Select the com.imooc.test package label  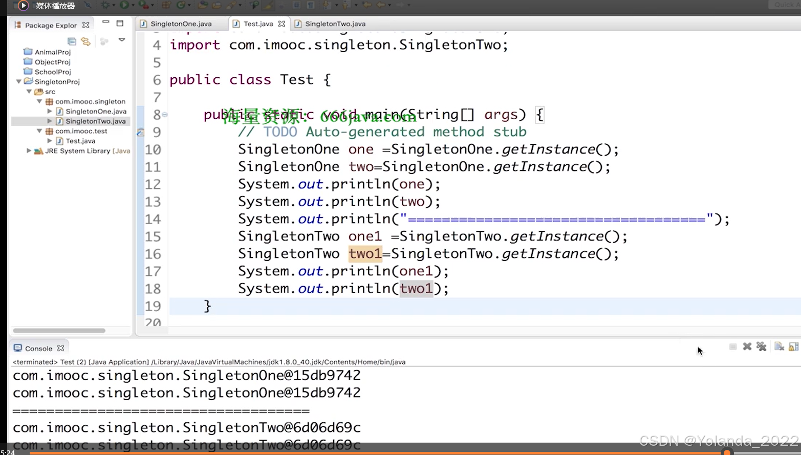click(x=81, y=132)
